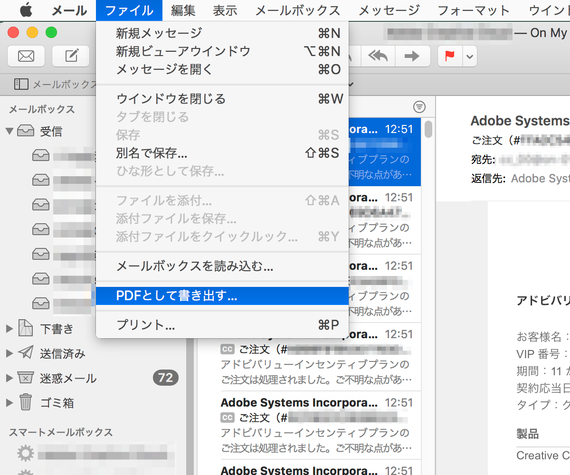Open the メールボックス menu in menu bar
The width and height of the screenshot is (570, 475).
pos(298,10)
